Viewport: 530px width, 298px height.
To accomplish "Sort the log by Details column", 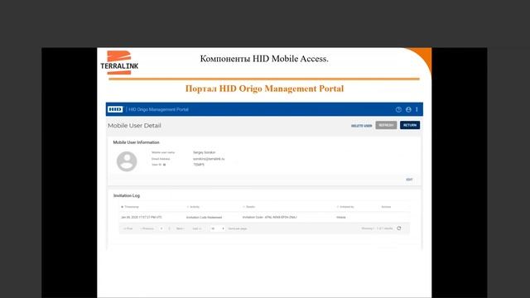I will (x=249, y=207).
